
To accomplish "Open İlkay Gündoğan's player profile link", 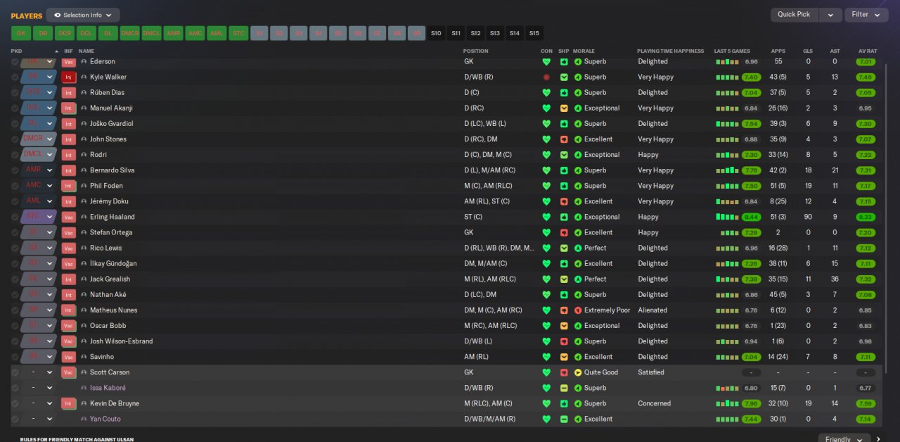I will click(113, 264).
